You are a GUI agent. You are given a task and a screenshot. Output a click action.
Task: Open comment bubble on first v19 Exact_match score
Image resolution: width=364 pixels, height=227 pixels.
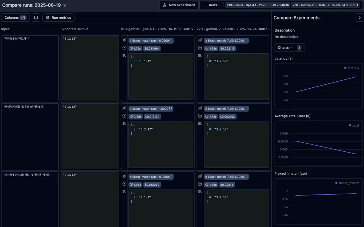(171, 40)
